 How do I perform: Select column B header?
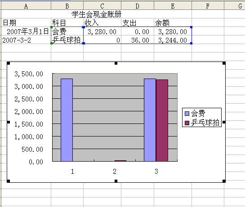pos(67,6)
